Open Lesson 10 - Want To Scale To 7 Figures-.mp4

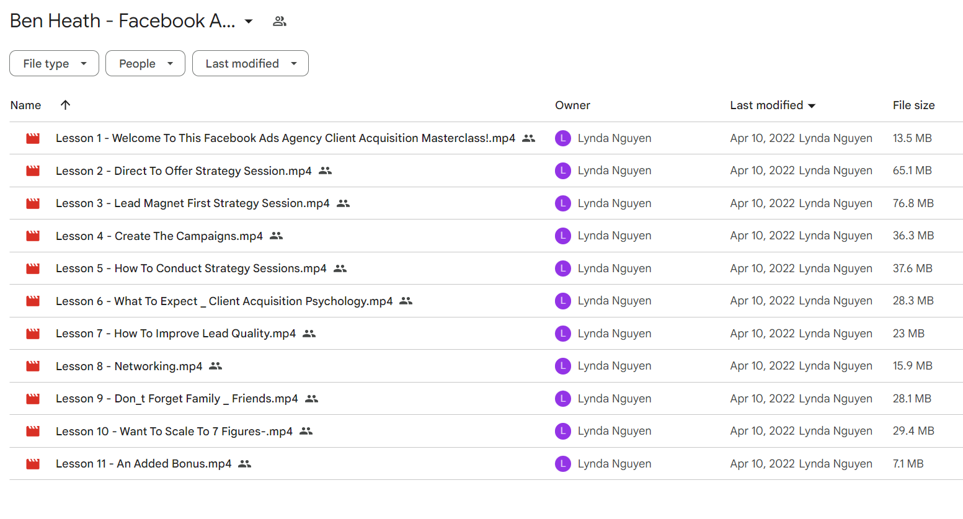[x=174, y=432]
